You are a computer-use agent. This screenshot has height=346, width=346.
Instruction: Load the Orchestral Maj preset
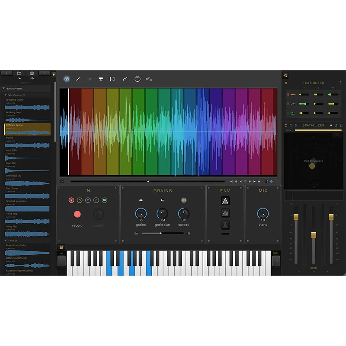pos(27,180)
